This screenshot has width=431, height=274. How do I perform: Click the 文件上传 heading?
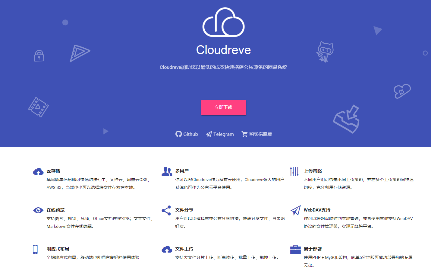pyautogui.click(x=184, y=249)
